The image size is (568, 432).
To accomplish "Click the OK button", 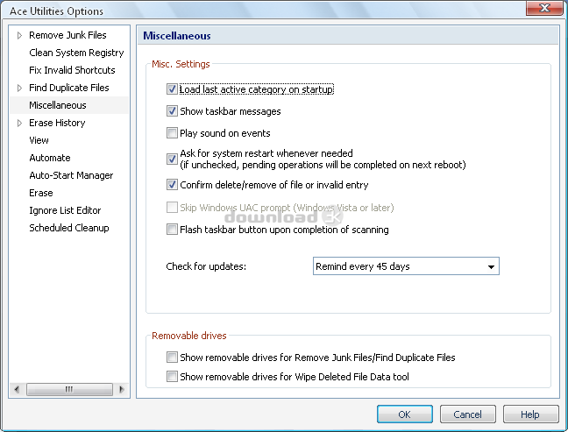I will [x=405, y=414].
